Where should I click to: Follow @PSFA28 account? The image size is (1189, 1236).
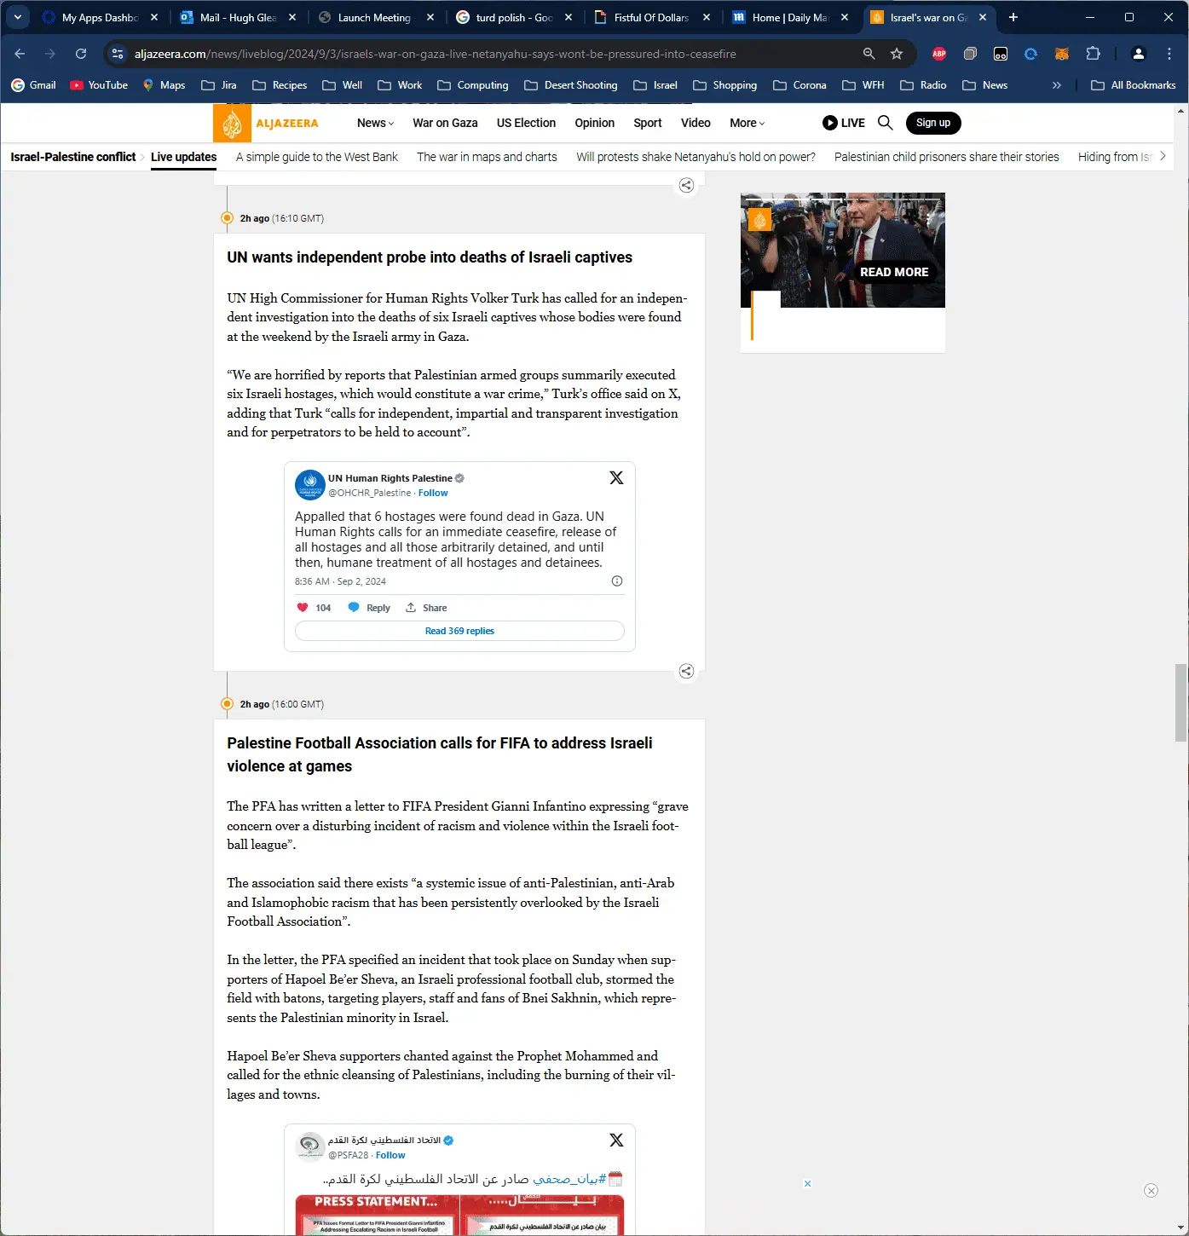point(390,1155)
